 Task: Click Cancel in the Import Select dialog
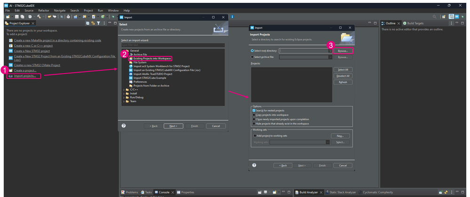tap(216, 126)
